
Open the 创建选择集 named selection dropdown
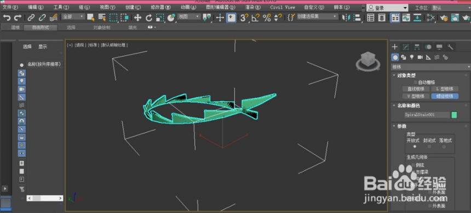pyautogui.click(x=317, y=17)
